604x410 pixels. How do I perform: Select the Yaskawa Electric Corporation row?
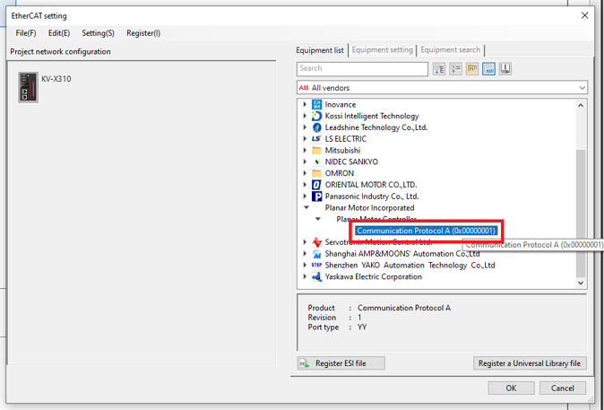click(374, 277)
